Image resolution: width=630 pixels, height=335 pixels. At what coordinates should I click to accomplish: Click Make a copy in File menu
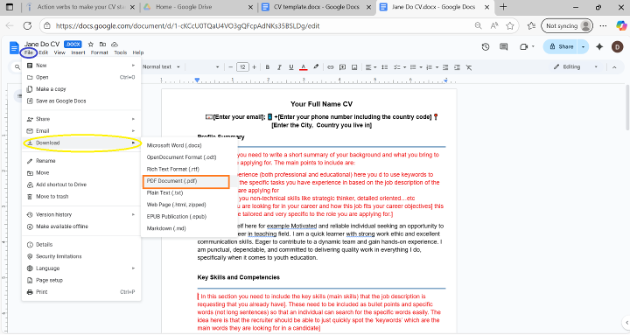[80, 89]
